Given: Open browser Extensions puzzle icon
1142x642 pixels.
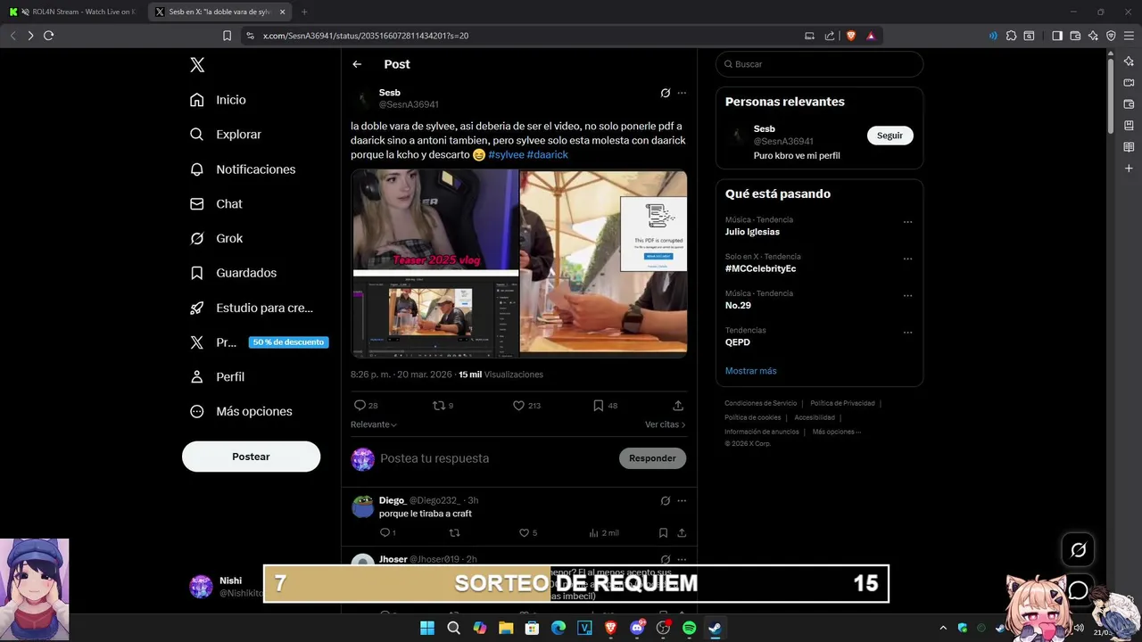Looking at the screenshot, I should pyautogui.click(x=1011, y=36).
